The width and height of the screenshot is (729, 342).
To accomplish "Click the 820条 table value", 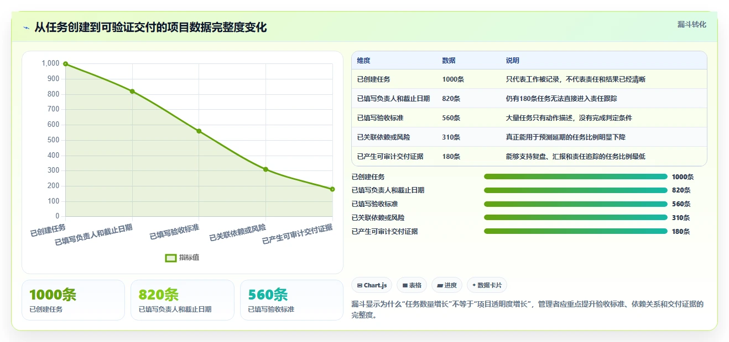I will click(x=451, y=99).
